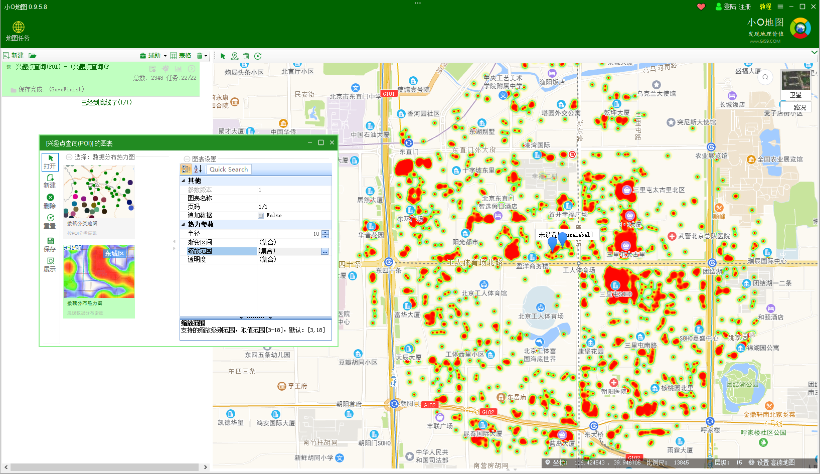Select the 图表名称 property row

click(x=256, y=198)
